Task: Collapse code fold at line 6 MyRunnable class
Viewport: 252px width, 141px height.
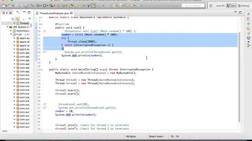Action: (41, 17)
